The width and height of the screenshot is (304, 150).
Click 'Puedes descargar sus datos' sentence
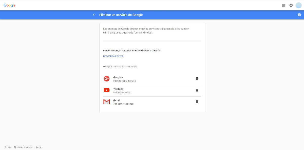pyautogui.click(x=132, y=50)
